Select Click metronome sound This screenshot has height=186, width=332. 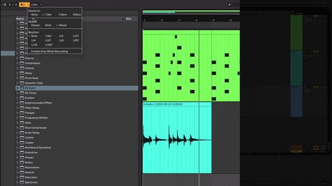click(x=48, y=25)
